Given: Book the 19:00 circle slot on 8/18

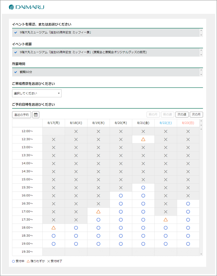Looking at the screenshot, I should pyautogui.click(x=76, y=244).
